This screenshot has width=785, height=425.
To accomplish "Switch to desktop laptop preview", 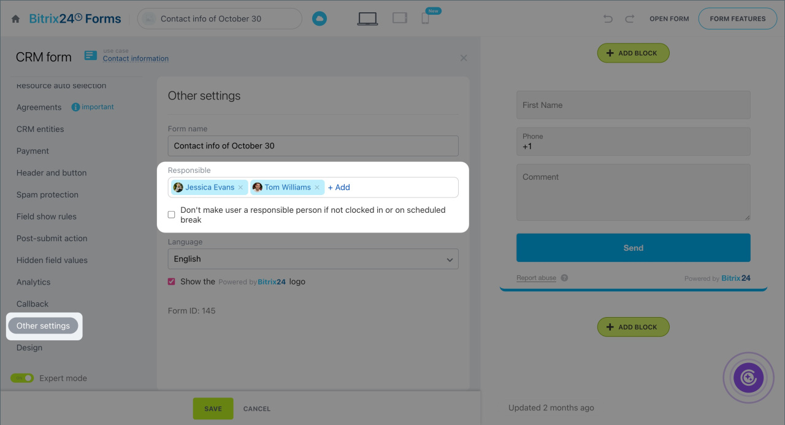I will [367, 18].
